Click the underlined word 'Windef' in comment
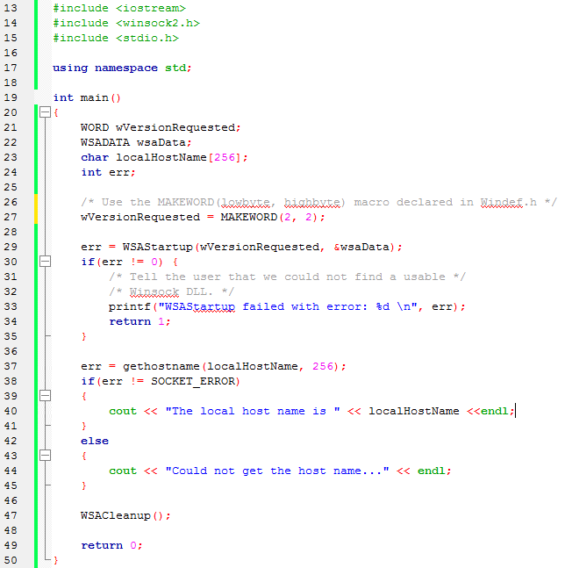The width and height of the screenshot is (565, 568). [x=501, y=202]
